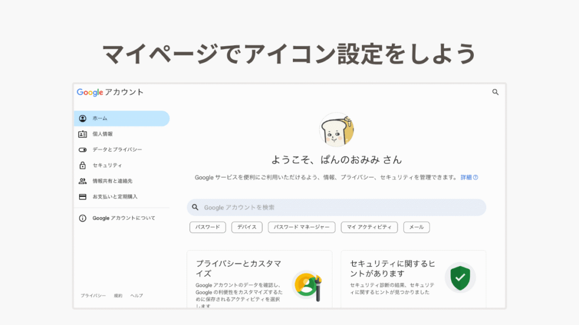Open the プライバシーとカスタマイズ card title
This screenshot has height=325, width=579.
coord(239,269)
